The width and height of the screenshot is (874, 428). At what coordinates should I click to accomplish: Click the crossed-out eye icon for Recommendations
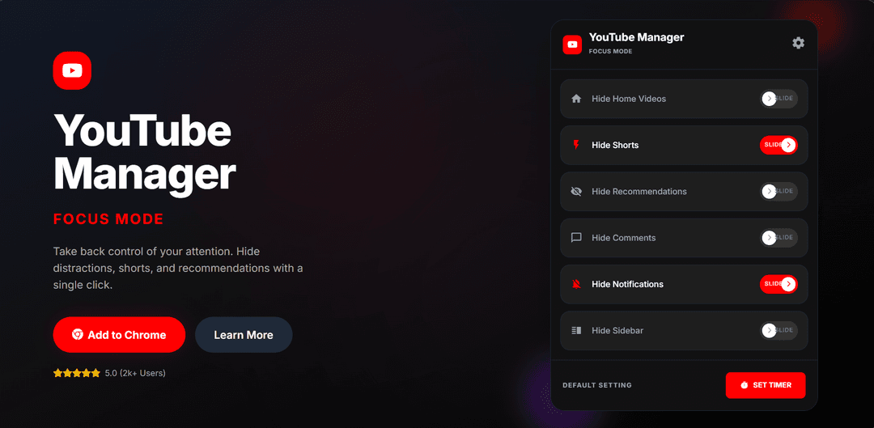pos(576,192)
